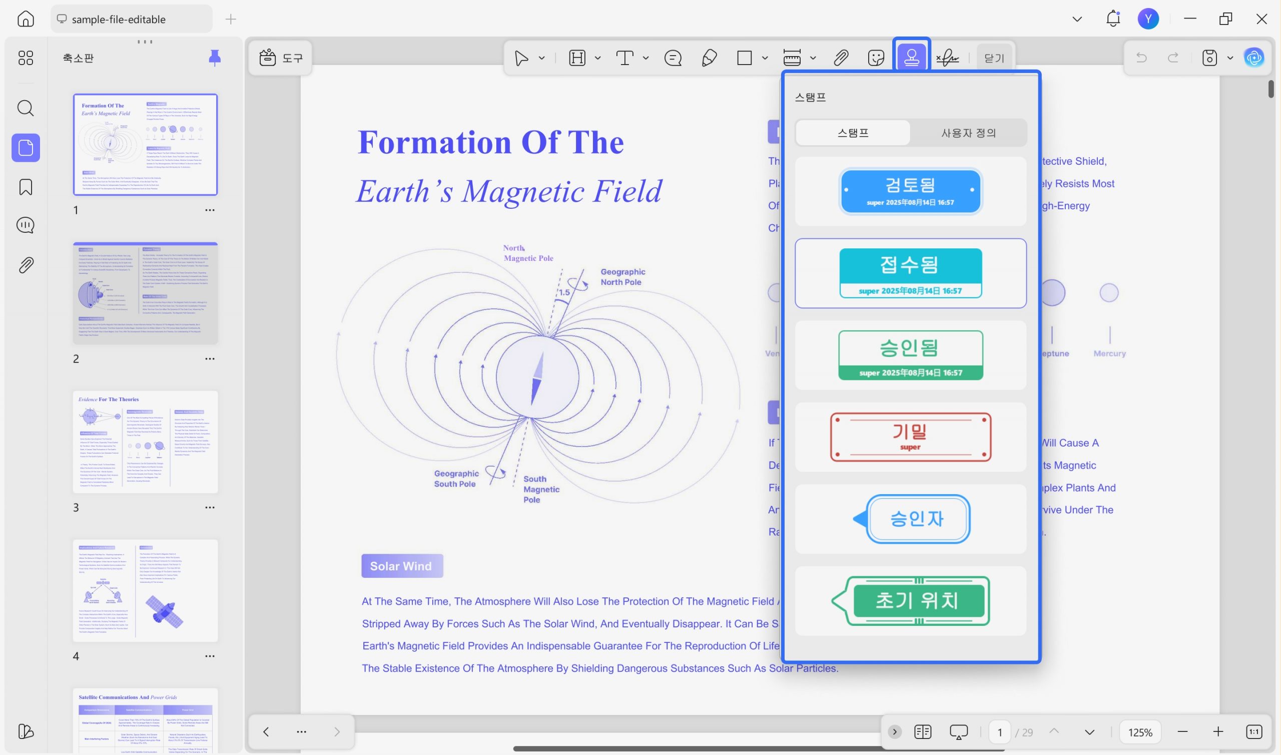Expand the shape tool dropdown arrow

coord(765,58)
